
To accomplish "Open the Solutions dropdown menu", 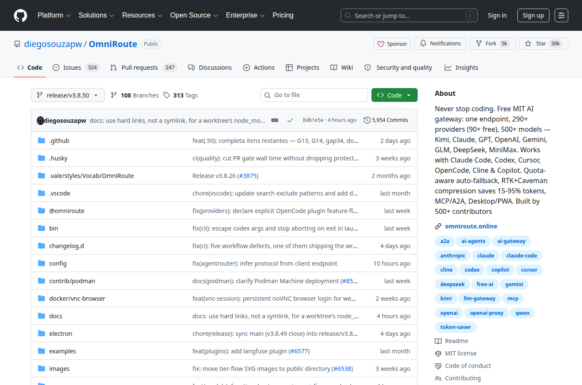I will click(x=96, y=15).
